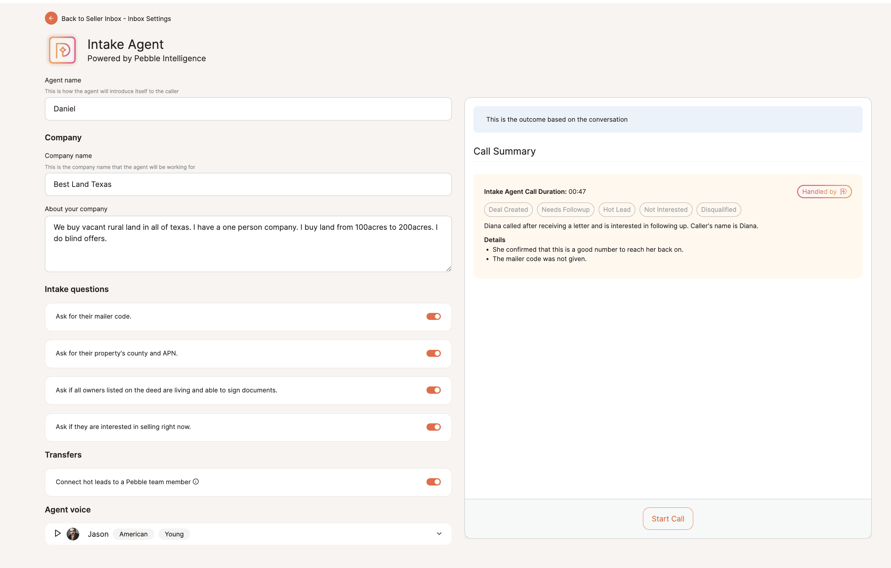The image size is (891, 568).
Task: Select the Needs Followup tag
Action: pyautogui.click(x=565, y=210)
